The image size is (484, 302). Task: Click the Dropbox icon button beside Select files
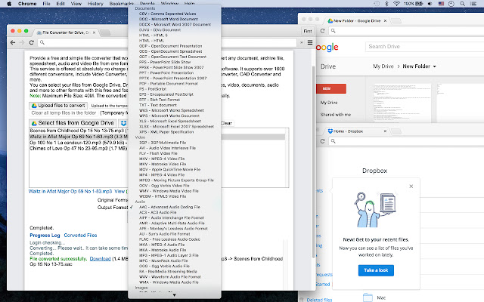tap(123, 123)
